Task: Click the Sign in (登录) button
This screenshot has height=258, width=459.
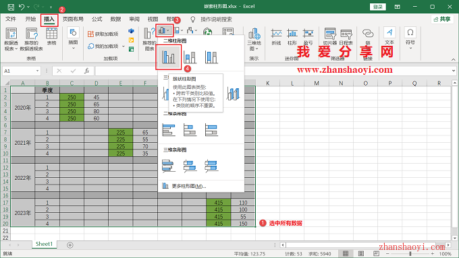Action: click(378, 7)
